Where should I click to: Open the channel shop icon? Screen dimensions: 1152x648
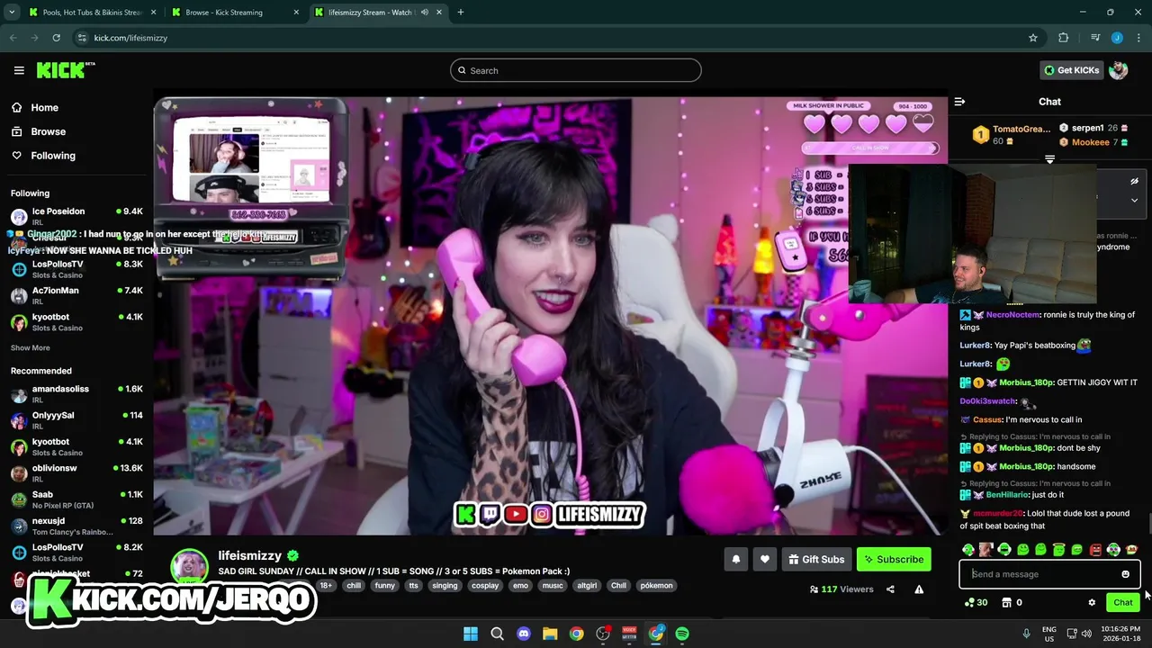(1007, 603)
